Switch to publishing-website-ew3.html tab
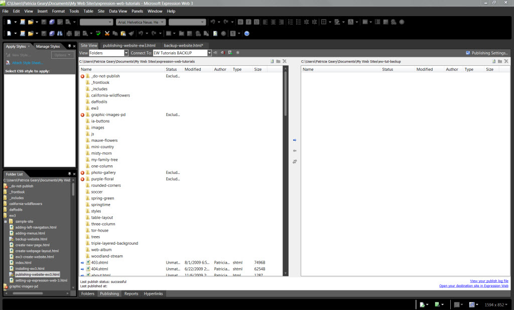This screenshot has width=514, height=310. (x=129, y=46)
